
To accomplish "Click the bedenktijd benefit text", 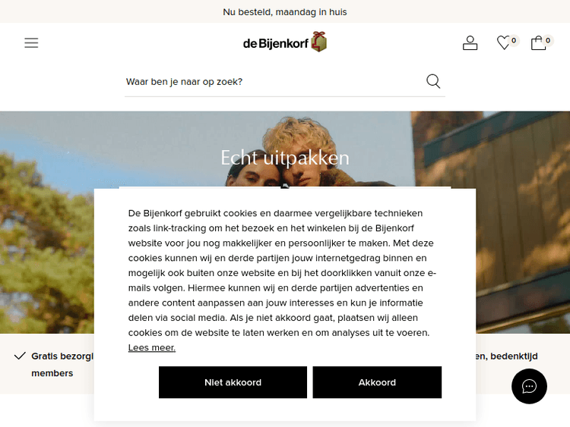I will 507,356.
